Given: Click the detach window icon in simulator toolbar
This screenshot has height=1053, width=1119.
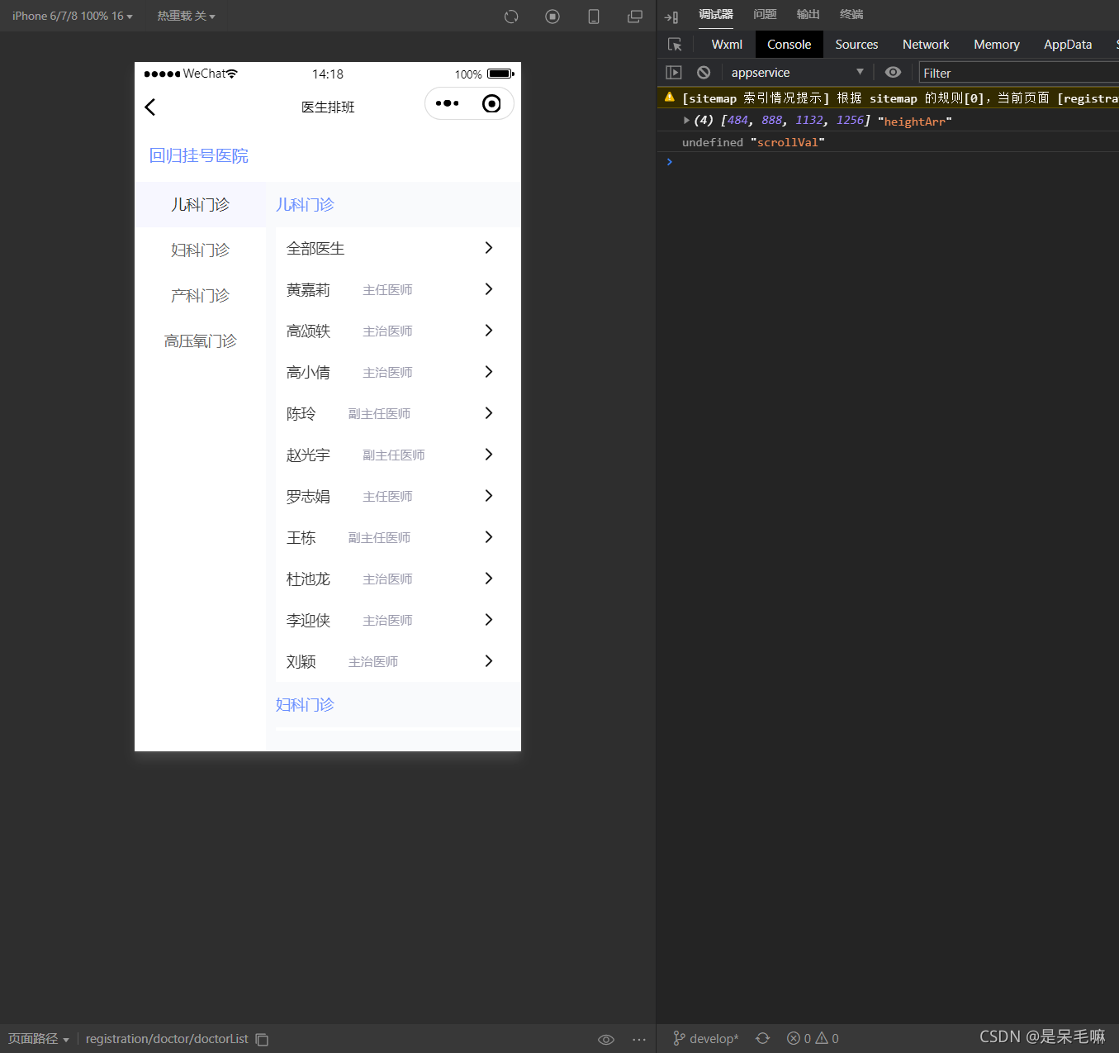Looking at the screenshot, I should 635,17.
